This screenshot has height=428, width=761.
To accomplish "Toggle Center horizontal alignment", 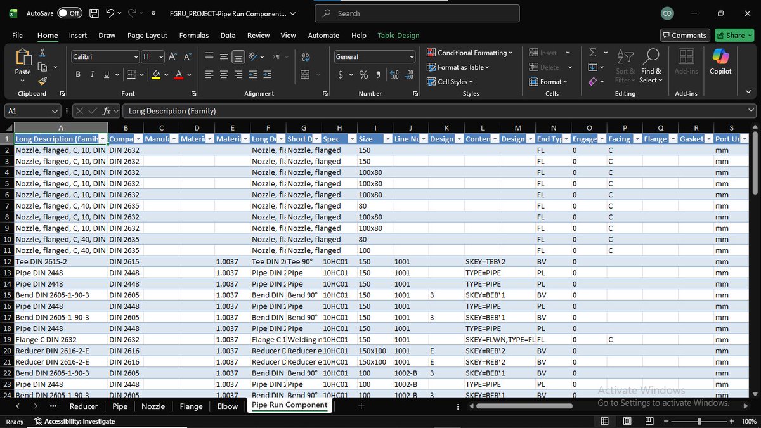I will tap(224, 74).
